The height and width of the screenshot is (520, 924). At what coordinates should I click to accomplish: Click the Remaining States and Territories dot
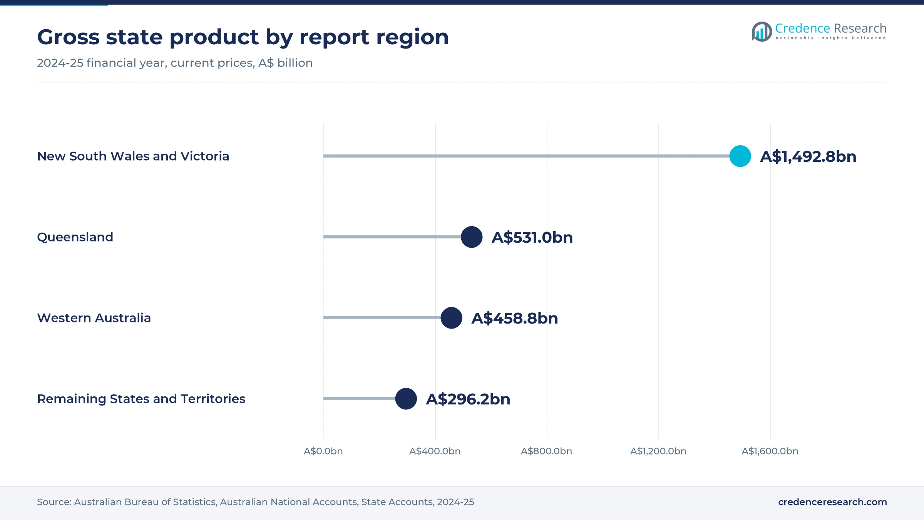tap(406, 399)
